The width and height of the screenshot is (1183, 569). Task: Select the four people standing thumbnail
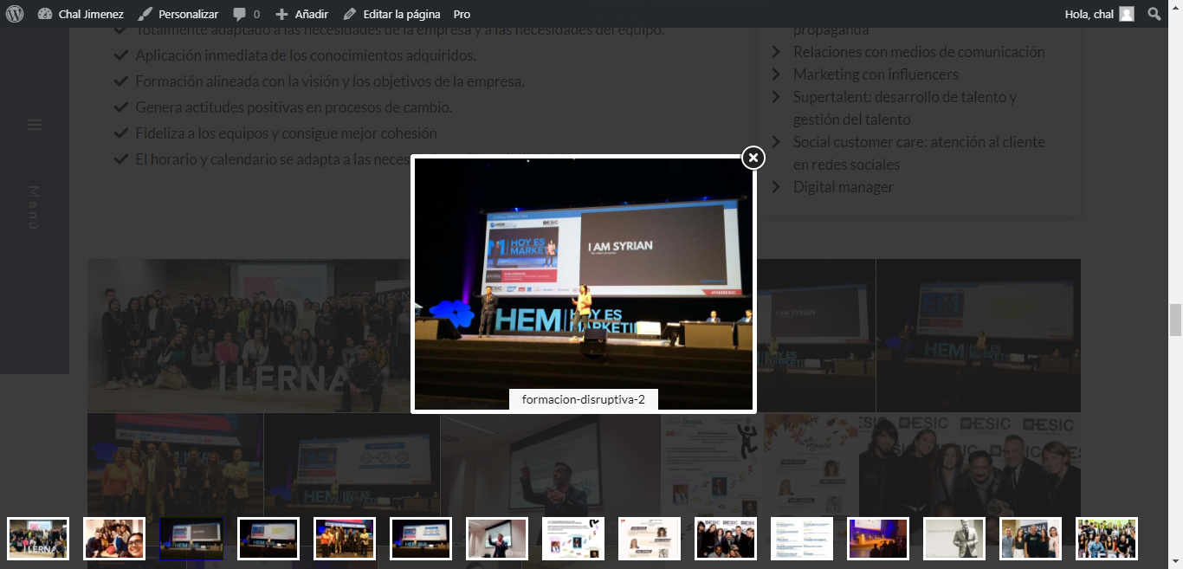point(1031,539)
